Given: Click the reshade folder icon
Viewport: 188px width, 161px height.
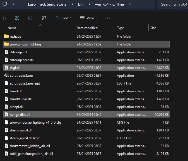Looking at the screenshot, I should pos(6,36).
